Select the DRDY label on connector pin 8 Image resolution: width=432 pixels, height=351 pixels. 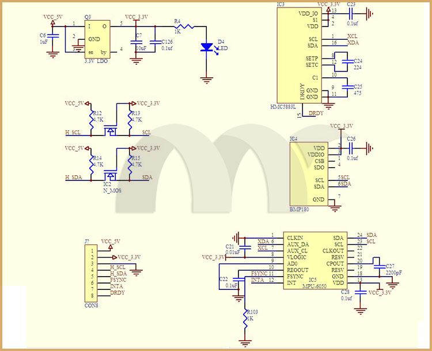[x=118, y=293]
